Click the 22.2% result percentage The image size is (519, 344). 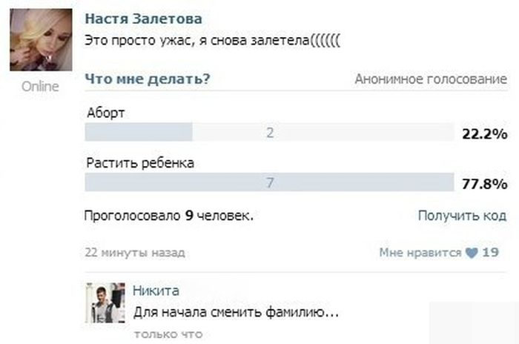484,133
